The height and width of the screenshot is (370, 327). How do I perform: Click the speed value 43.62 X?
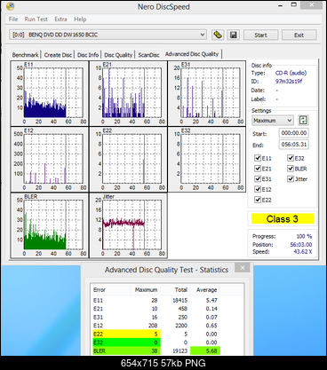[302, 252]
